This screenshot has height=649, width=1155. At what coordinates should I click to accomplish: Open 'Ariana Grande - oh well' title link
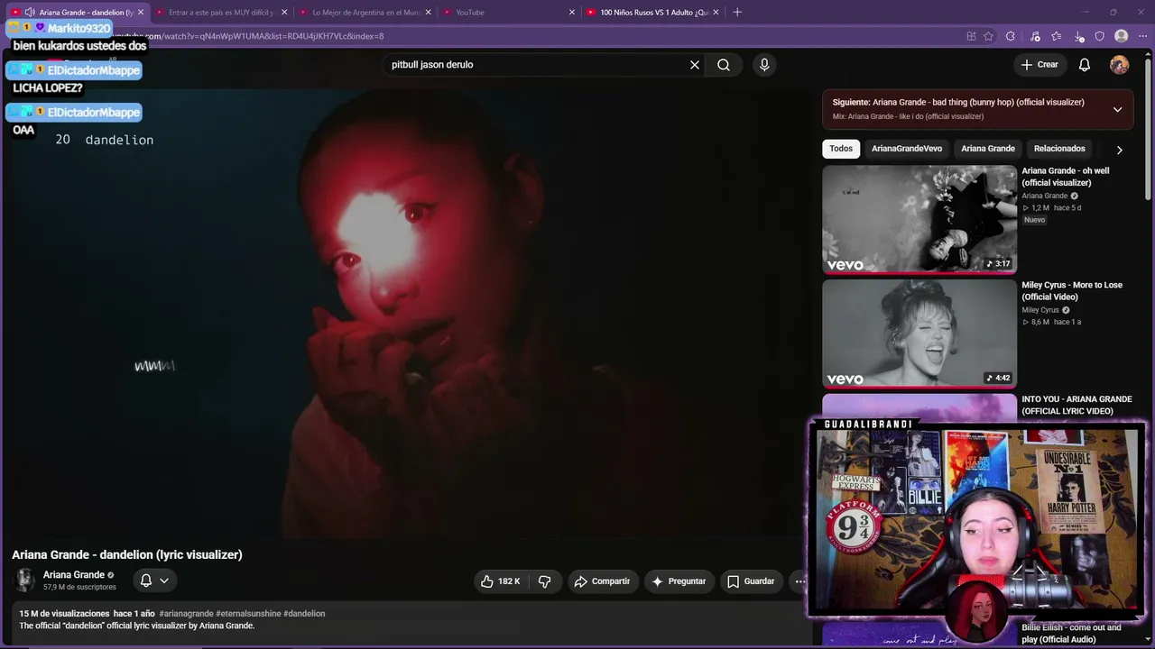[1066, 177]
